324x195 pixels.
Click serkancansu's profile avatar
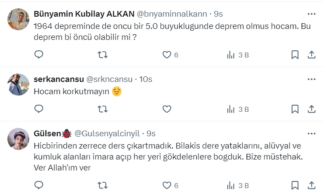point(19,85)
